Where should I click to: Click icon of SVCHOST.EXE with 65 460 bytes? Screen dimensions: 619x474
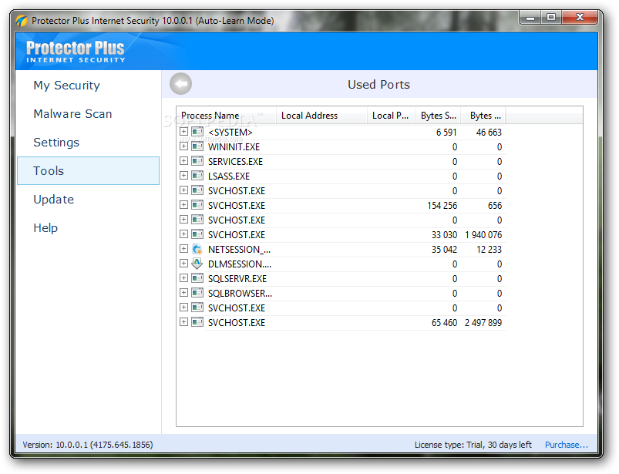pyautogui.click(x=197, y=322)
